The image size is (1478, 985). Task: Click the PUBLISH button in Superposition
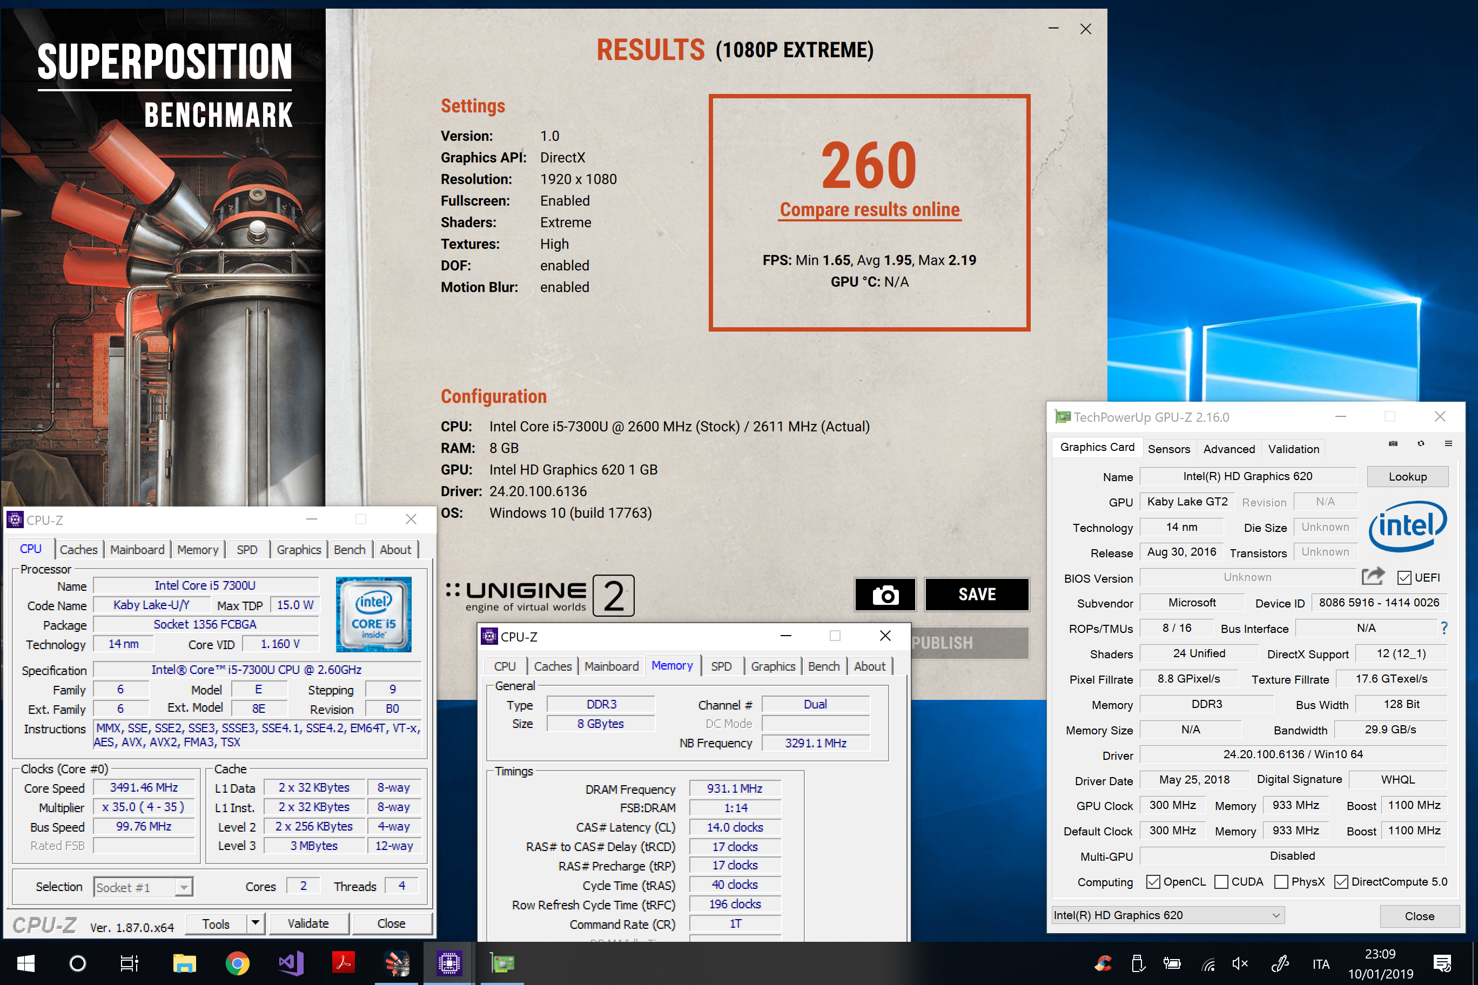click(x=969, y=643)
